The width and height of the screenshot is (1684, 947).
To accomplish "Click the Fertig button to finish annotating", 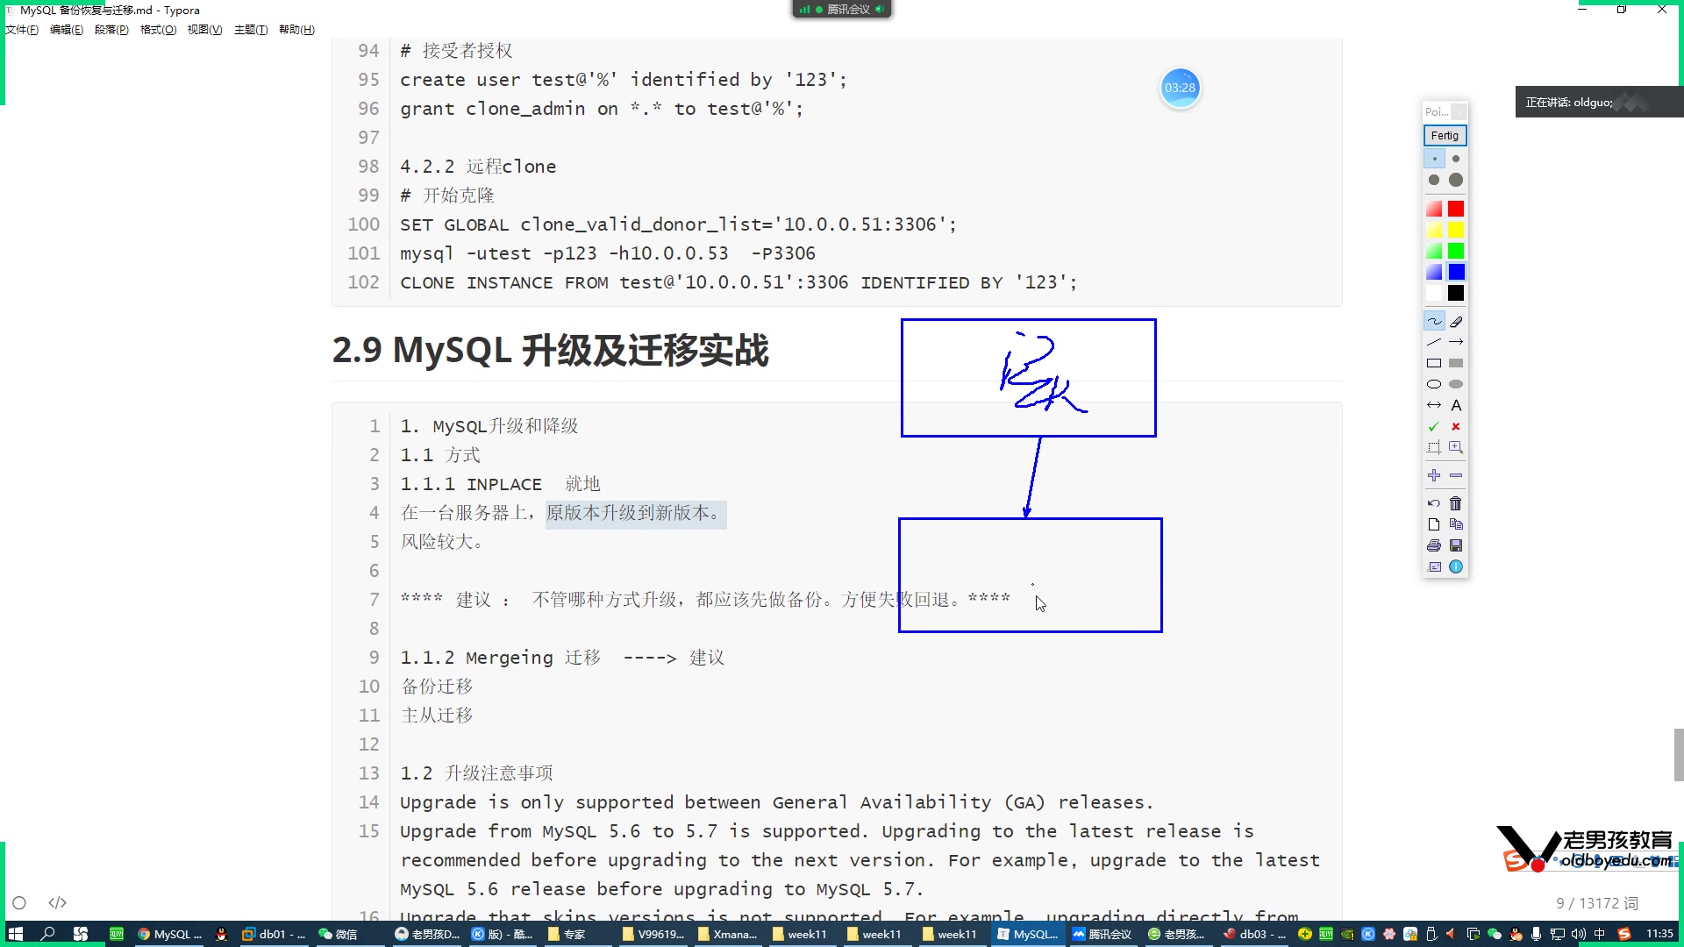I will (x=1444, y=136).
